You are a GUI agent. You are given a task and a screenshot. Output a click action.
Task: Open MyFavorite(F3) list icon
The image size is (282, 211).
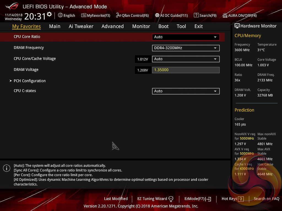[x=83, y=15]
